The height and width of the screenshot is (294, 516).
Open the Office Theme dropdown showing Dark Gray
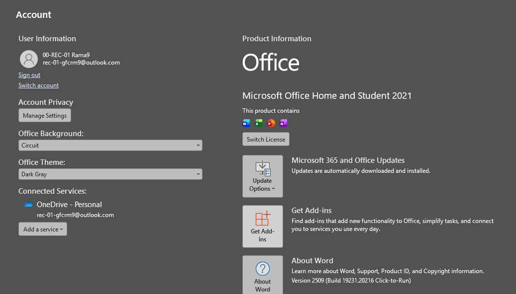coord(110,174)
